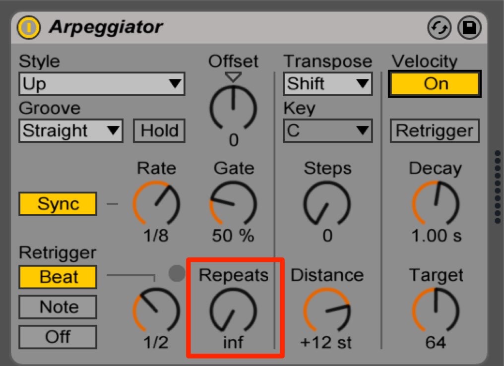Click the save preset disk icon

tap(469, 28)
